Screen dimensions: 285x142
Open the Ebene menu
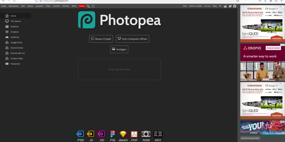pyautogui.click(x=30, y=6)
